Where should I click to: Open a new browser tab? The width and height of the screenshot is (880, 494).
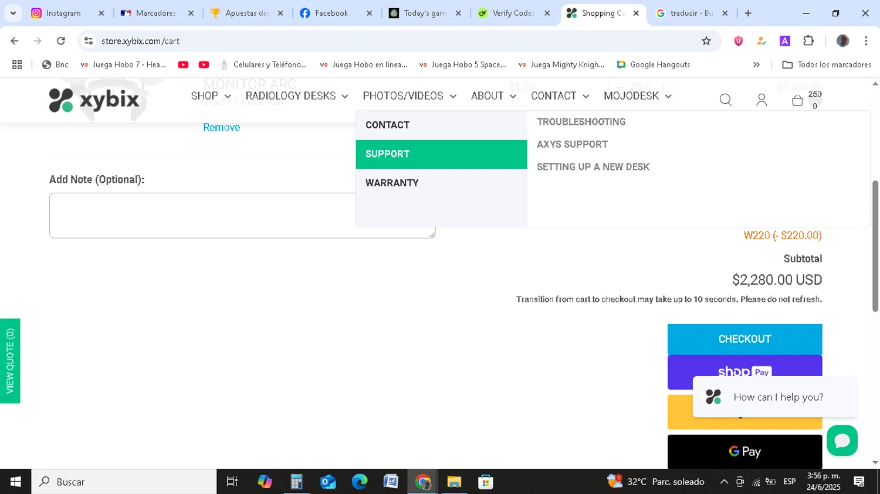tap(748, 13)
